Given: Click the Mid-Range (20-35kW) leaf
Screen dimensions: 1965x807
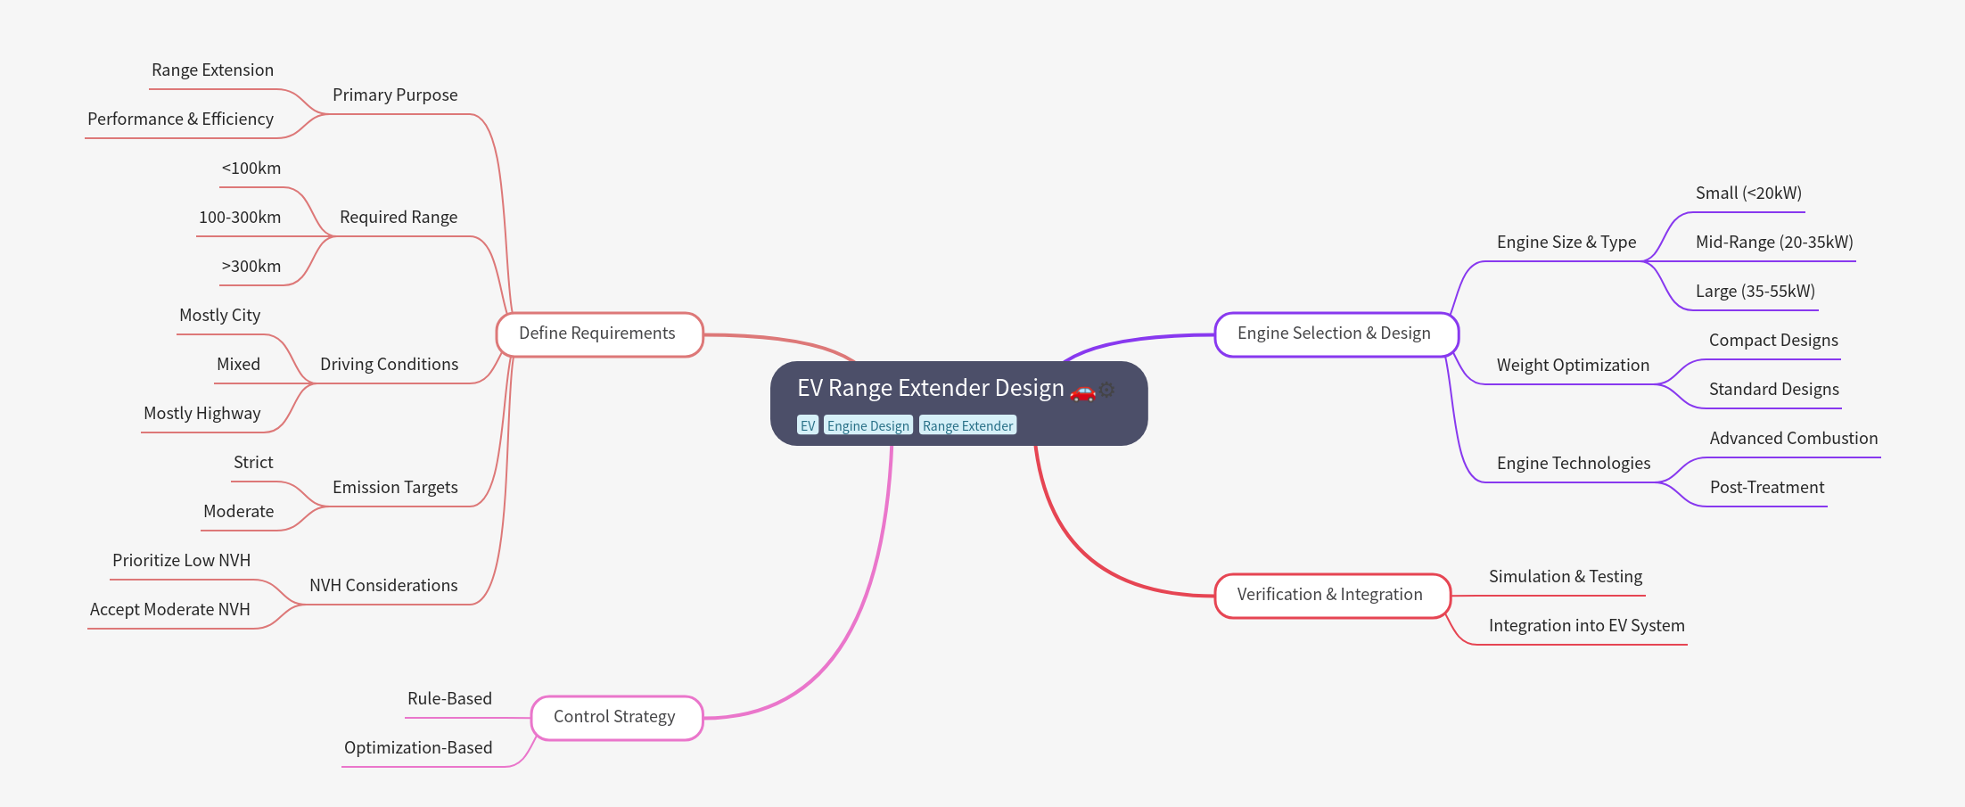Looking at the screenshot, I should (1774, 242).
